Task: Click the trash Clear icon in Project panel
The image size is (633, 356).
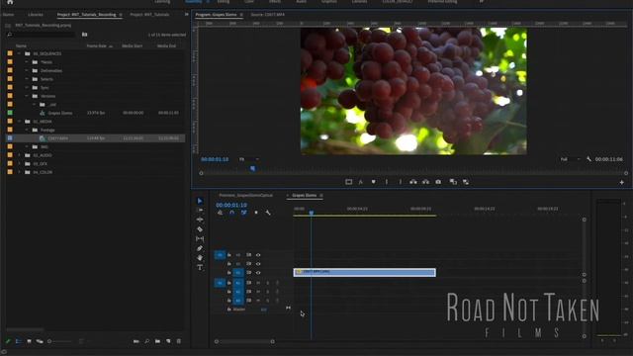Action: pos(178,341)
